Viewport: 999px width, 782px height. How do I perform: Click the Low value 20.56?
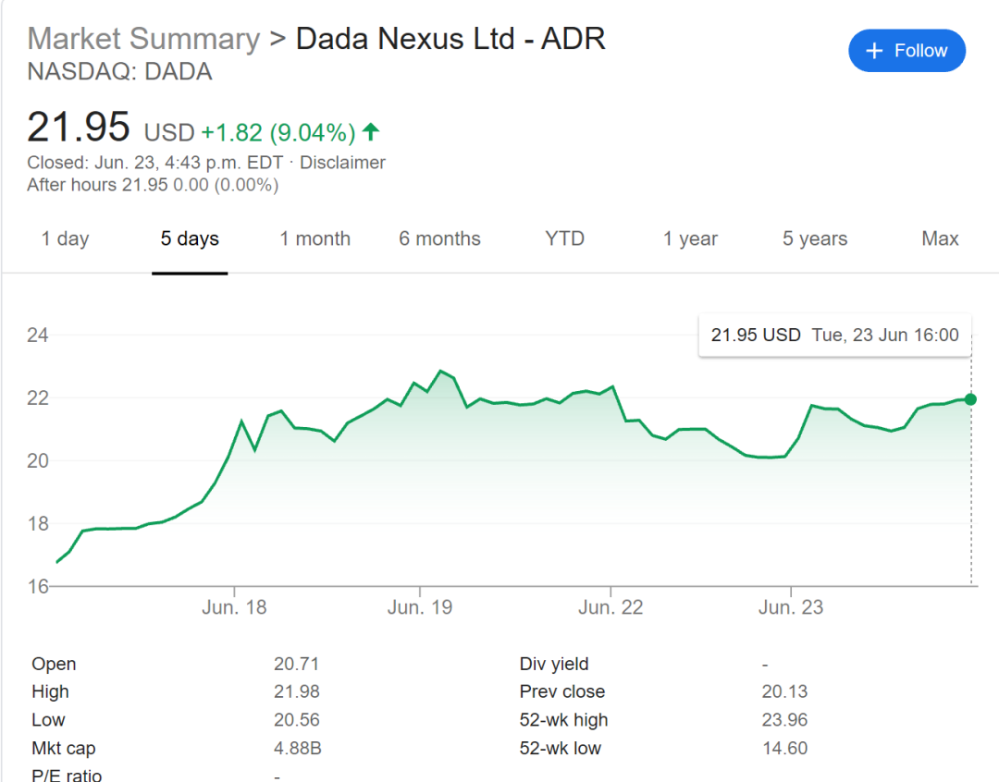pos(296,719)
